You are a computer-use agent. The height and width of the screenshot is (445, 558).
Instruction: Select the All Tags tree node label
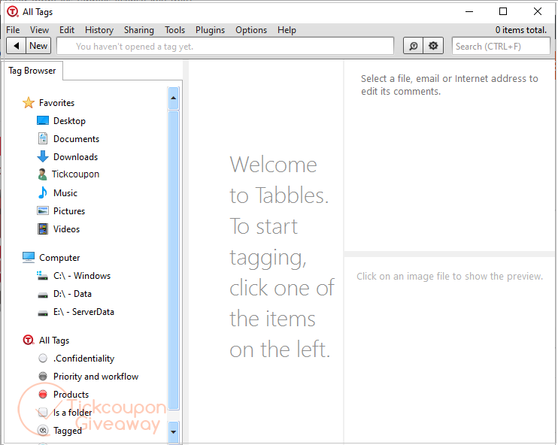[x=54, y=341]
